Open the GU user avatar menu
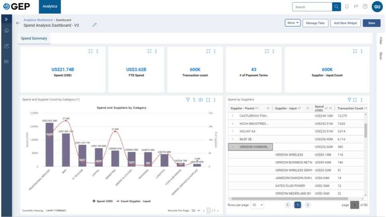The width and height of the screenshot is (386, 217). pos(377,7)
